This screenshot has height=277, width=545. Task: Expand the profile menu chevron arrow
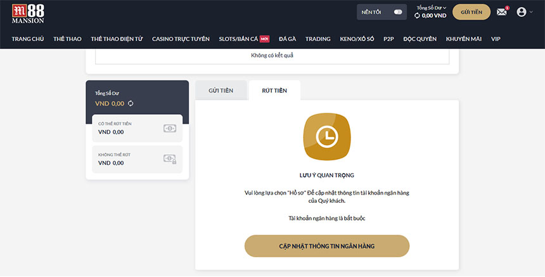click(x=531, y=12)
